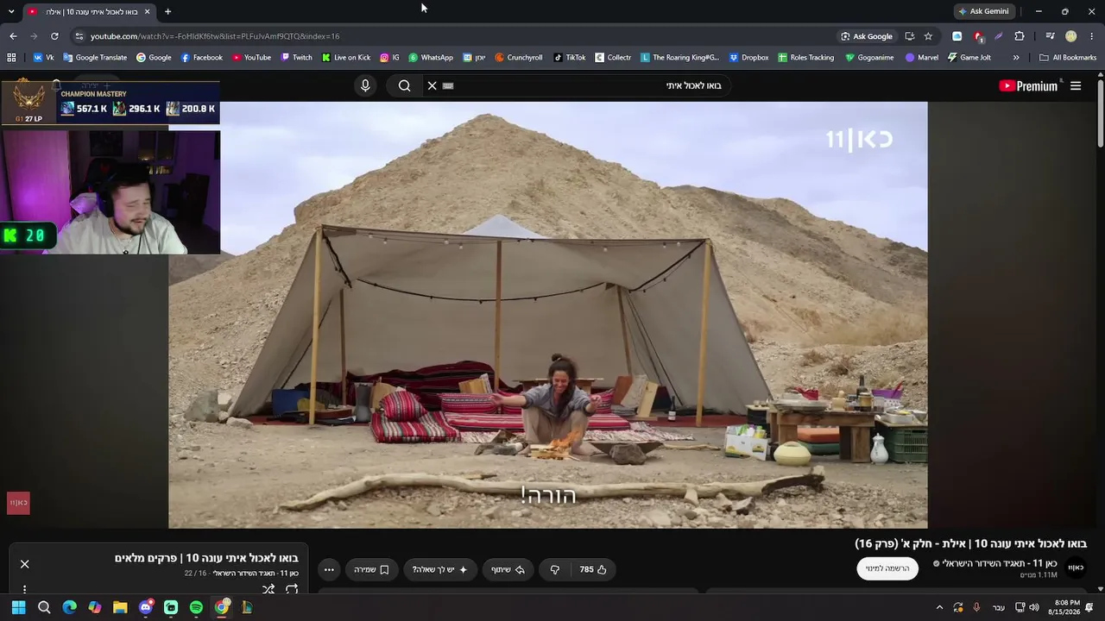This screenshot has height=621, width=1105.
Task: Close the playlist panel
Action: coord(24,564)
